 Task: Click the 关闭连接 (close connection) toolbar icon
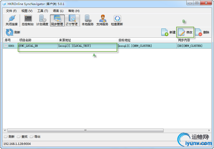[12, 21]
